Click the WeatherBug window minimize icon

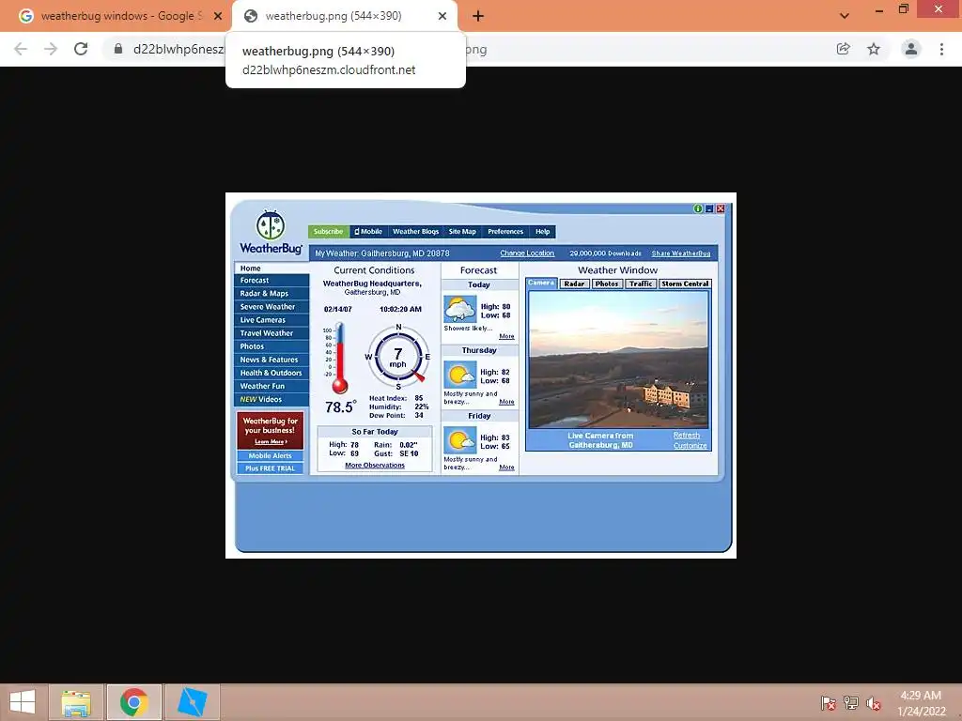click(x=709, y=208)
